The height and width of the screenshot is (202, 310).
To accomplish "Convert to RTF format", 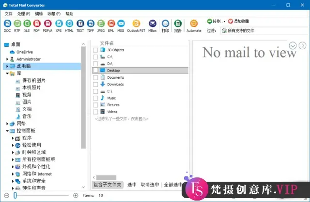I will pos(17,26).
